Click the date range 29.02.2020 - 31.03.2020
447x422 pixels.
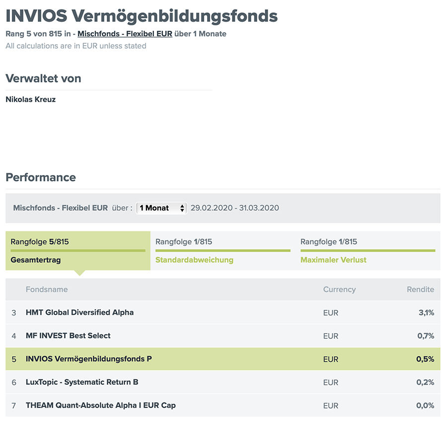(x=234, y=208)
